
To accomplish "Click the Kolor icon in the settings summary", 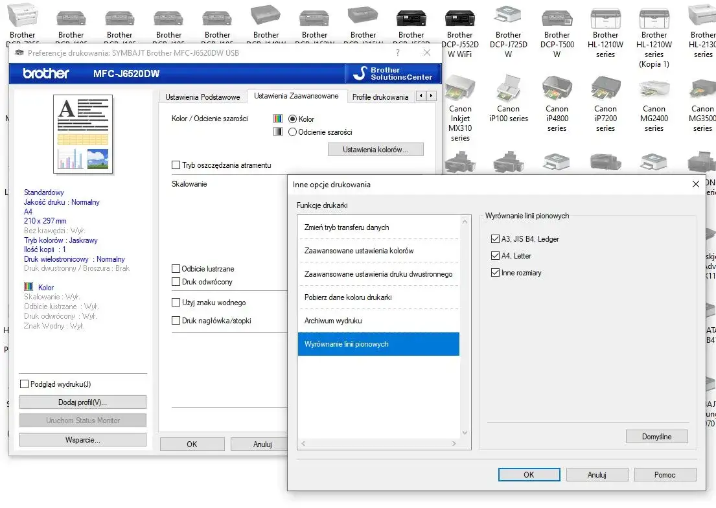I will click(29, 286).
